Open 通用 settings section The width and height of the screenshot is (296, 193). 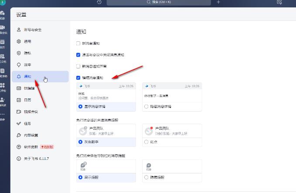(40, 41)
